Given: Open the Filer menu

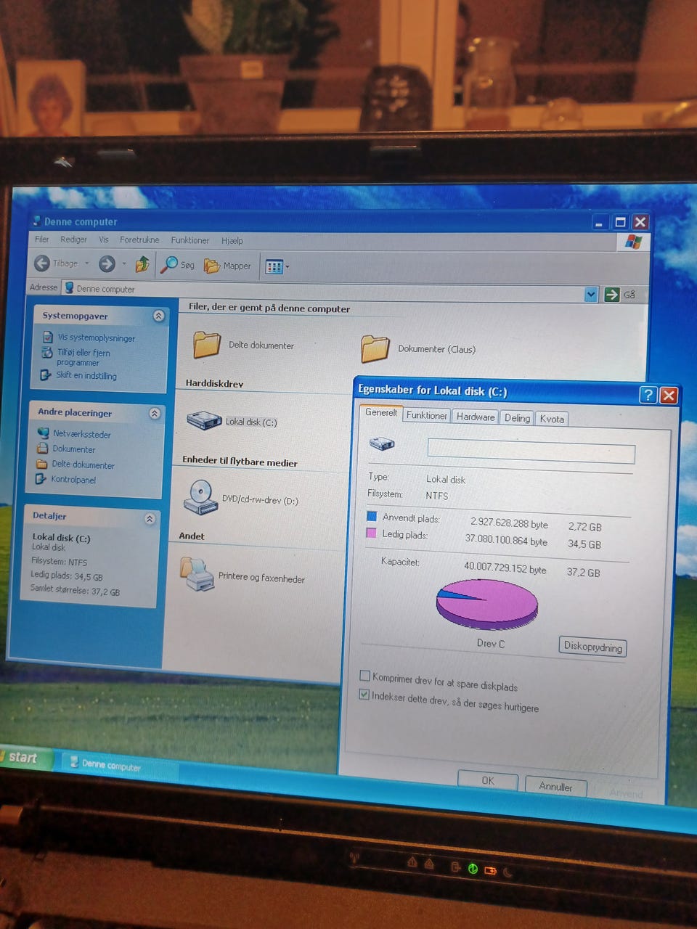Looking at the screenshot, I should point(42,239).
